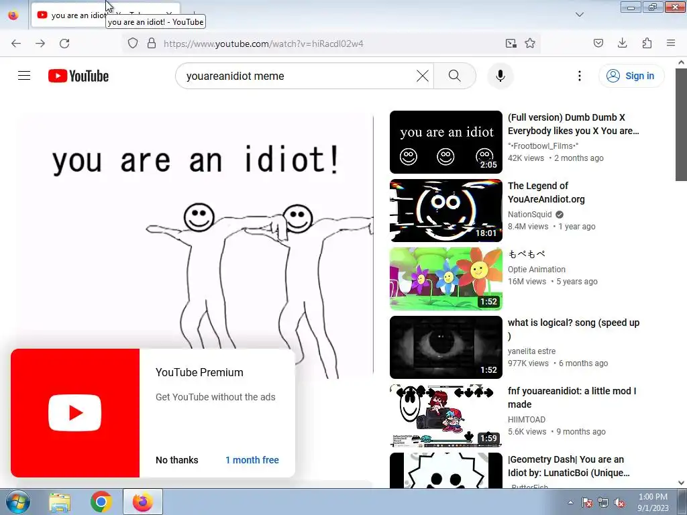Launch Google Chrome from the taskbar

point(101,502)
